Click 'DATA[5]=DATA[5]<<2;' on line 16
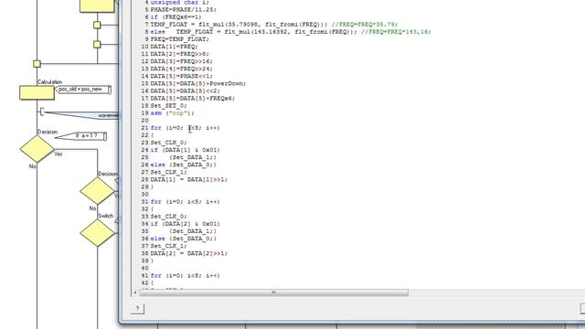Image resolution: width=585 pixels, height=329 pixels. tap(185, 91)
